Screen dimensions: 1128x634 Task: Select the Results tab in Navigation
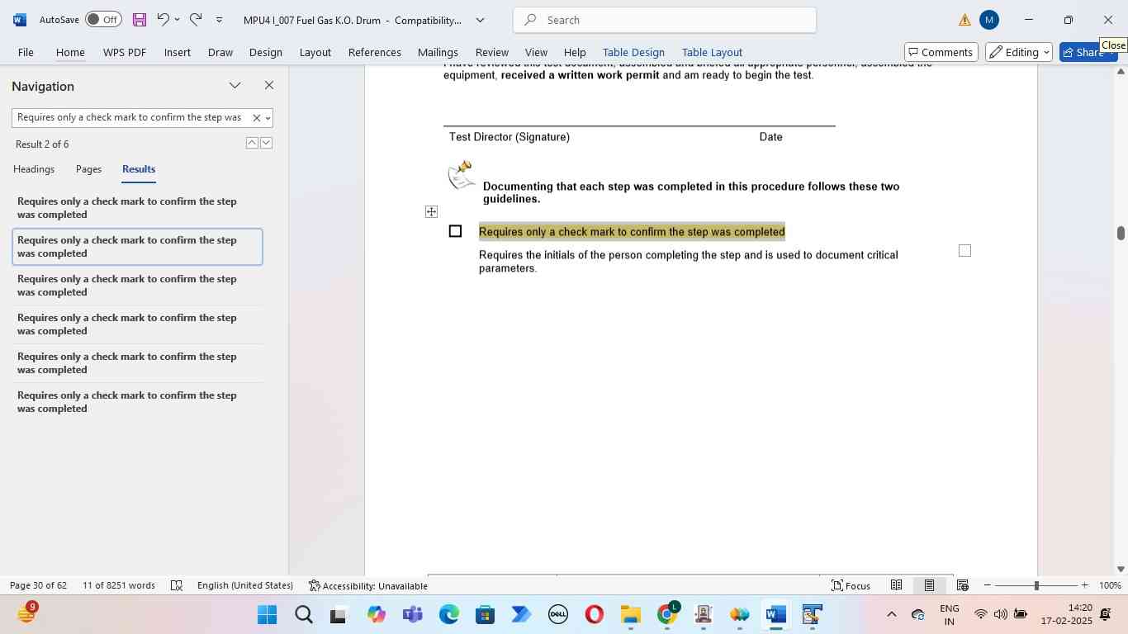click(x=139, y=169)
